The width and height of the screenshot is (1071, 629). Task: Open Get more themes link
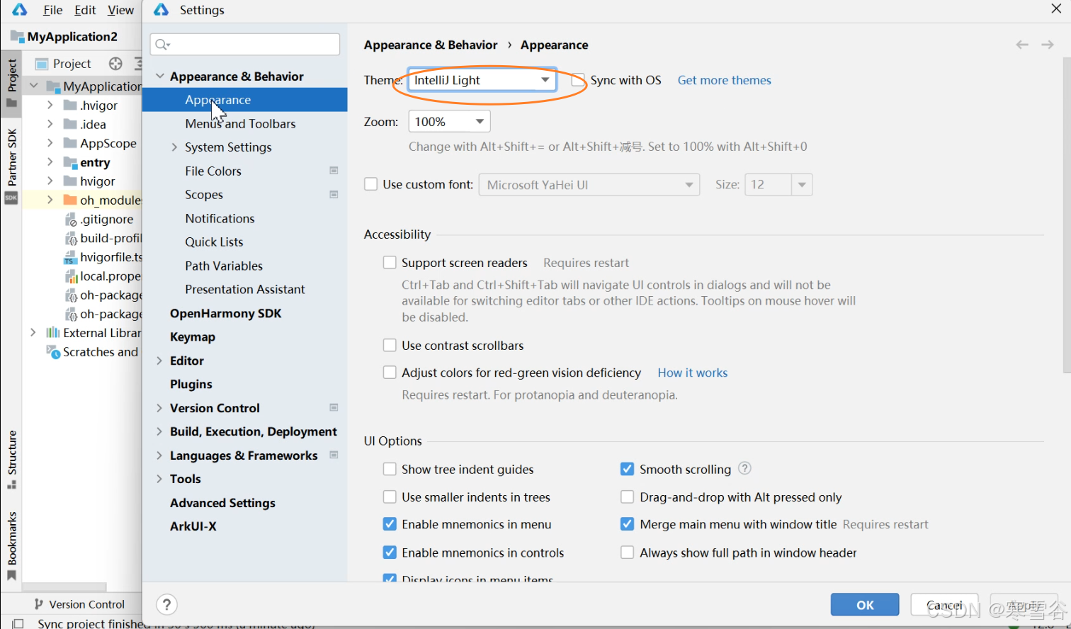pyautogui.click(x=724, y=80)
